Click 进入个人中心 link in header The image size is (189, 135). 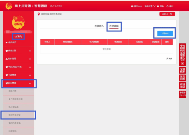point(56,6)
